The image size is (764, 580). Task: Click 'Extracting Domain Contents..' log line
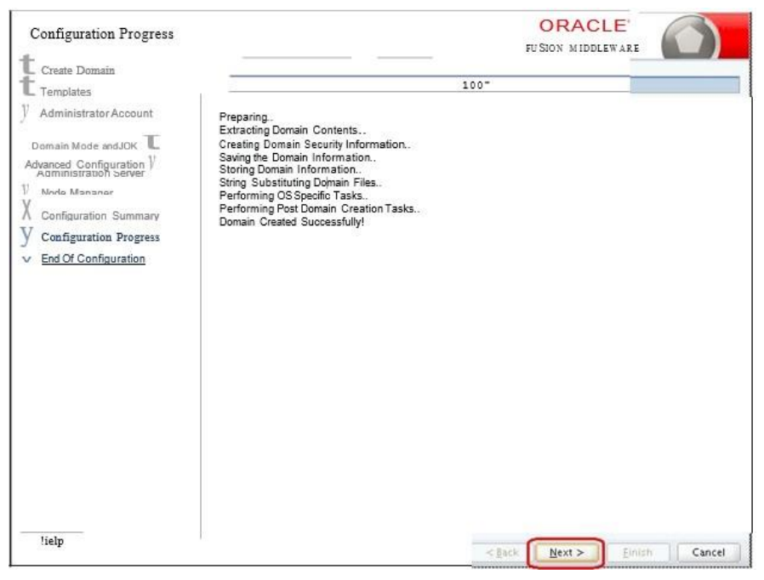[x=293, y=130]
